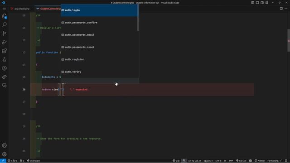Click the editor vertical scrollbar thumb

point(289,40)
